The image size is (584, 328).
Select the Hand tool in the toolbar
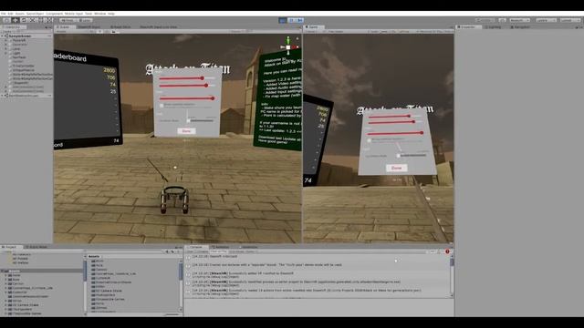click(6, 20)
